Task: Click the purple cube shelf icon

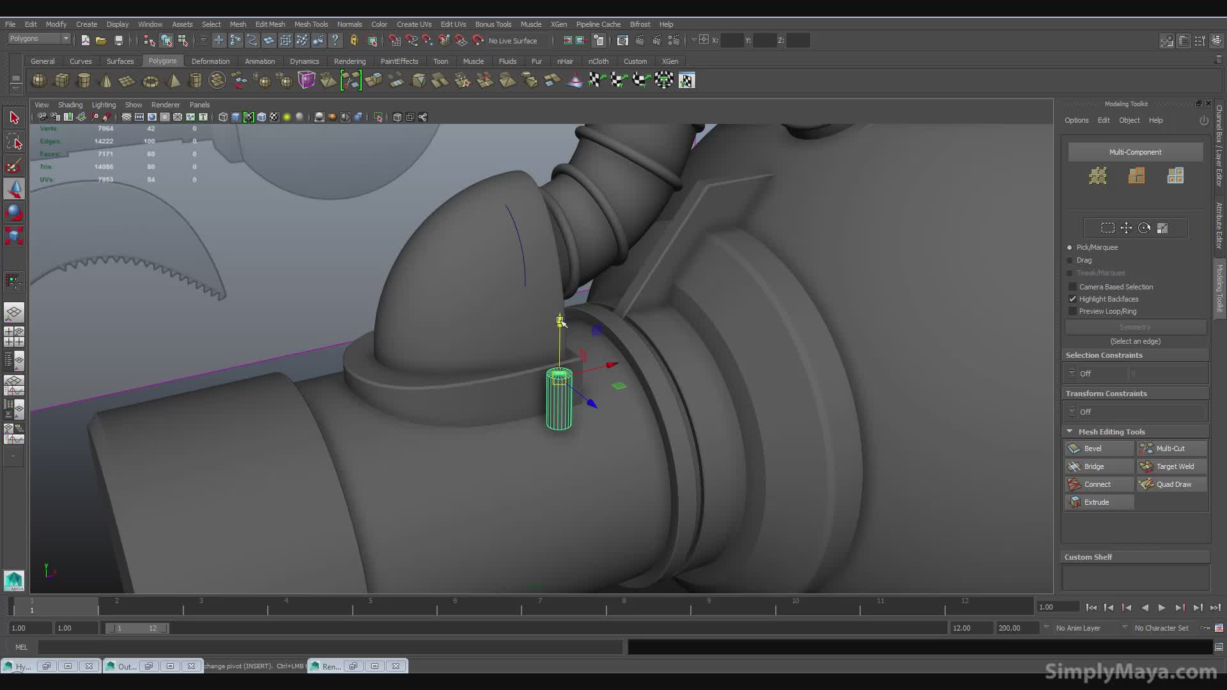Action: (x=307, y=80)
